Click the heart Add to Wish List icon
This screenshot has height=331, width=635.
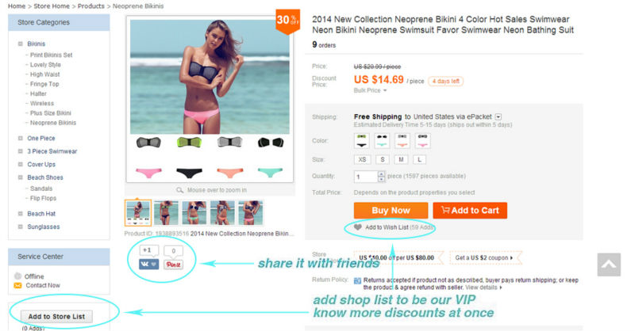(358, 227)
